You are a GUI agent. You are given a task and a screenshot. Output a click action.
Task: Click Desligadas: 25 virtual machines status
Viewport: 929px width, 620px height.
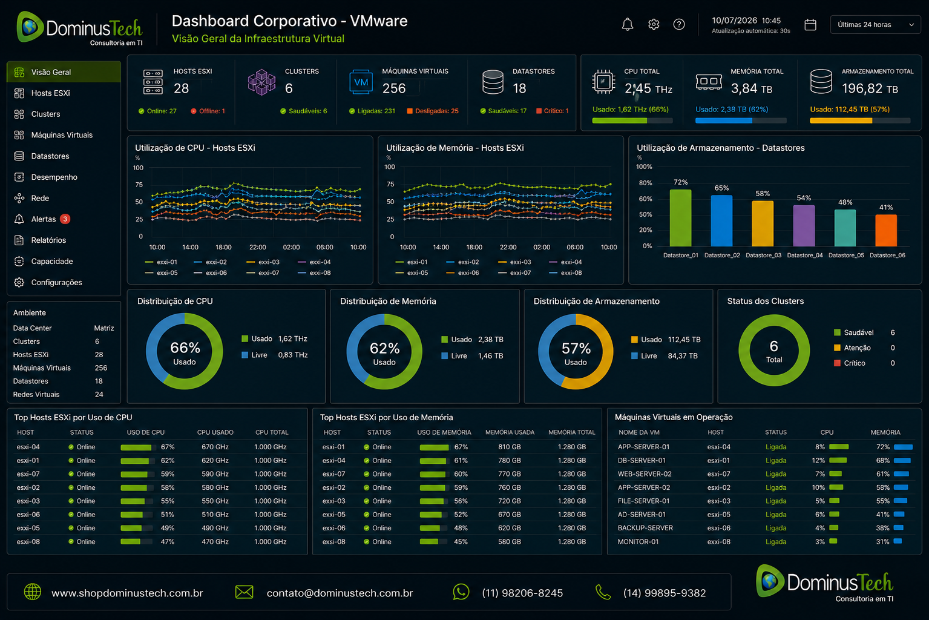433,111
